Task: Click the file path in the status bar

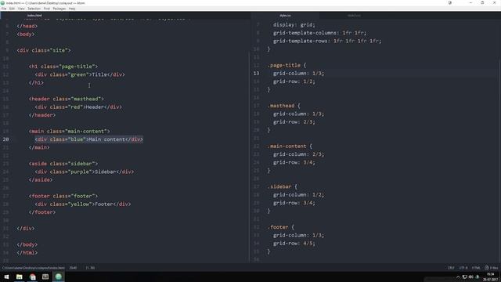Action: click(x=34, y=268)
